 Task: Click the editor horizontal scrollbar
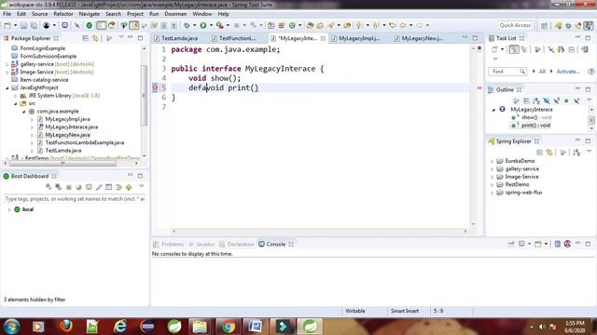tap(320, 231)
